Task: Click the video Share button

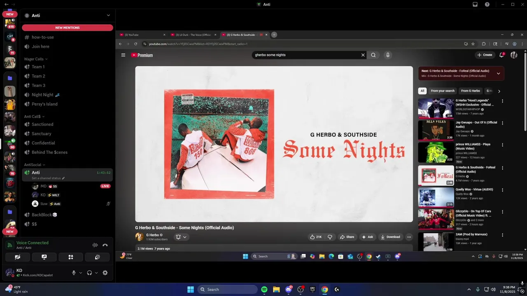Action: [347, 237]
